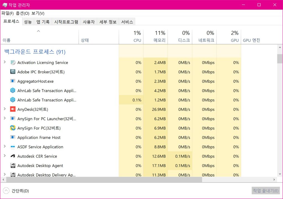Open the 옵션(O) menu

coord(23,13)
